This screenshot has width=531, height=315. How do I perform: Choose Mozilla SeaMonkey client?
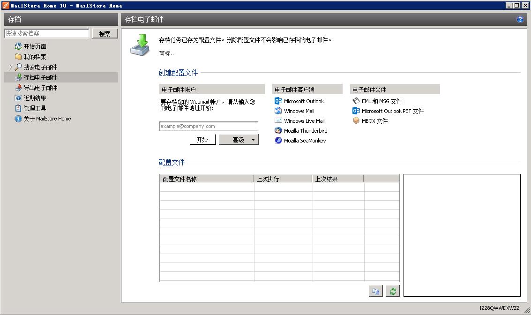(x=305, y=140)
